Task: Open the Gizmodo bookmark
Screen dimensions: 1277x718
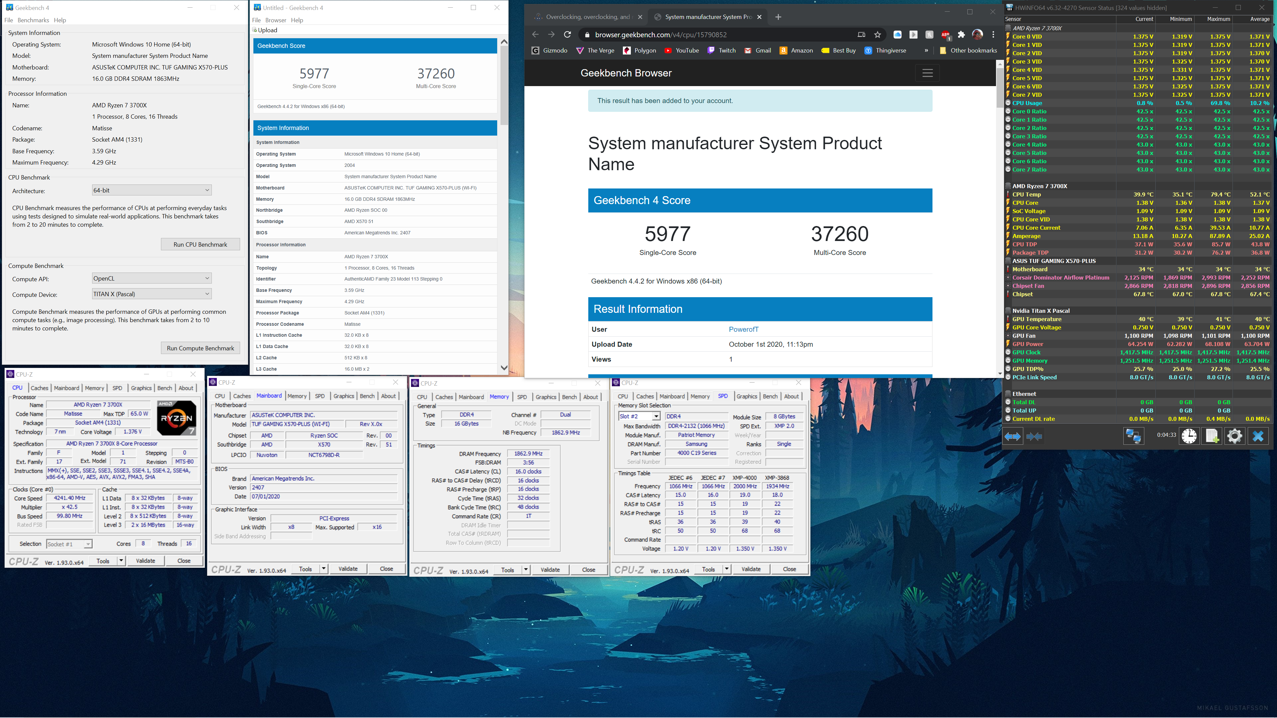Action: [549, 51]
